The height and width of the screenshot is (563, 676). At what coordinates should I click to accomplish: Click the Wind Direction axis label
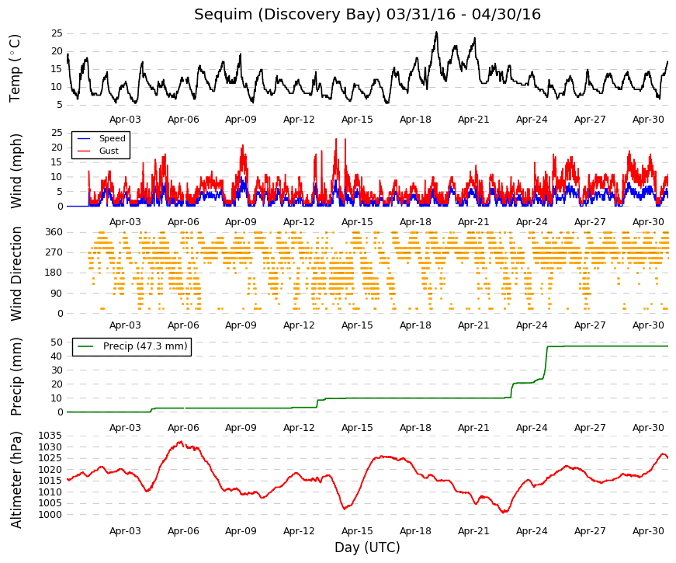click(x=16, y=274)
